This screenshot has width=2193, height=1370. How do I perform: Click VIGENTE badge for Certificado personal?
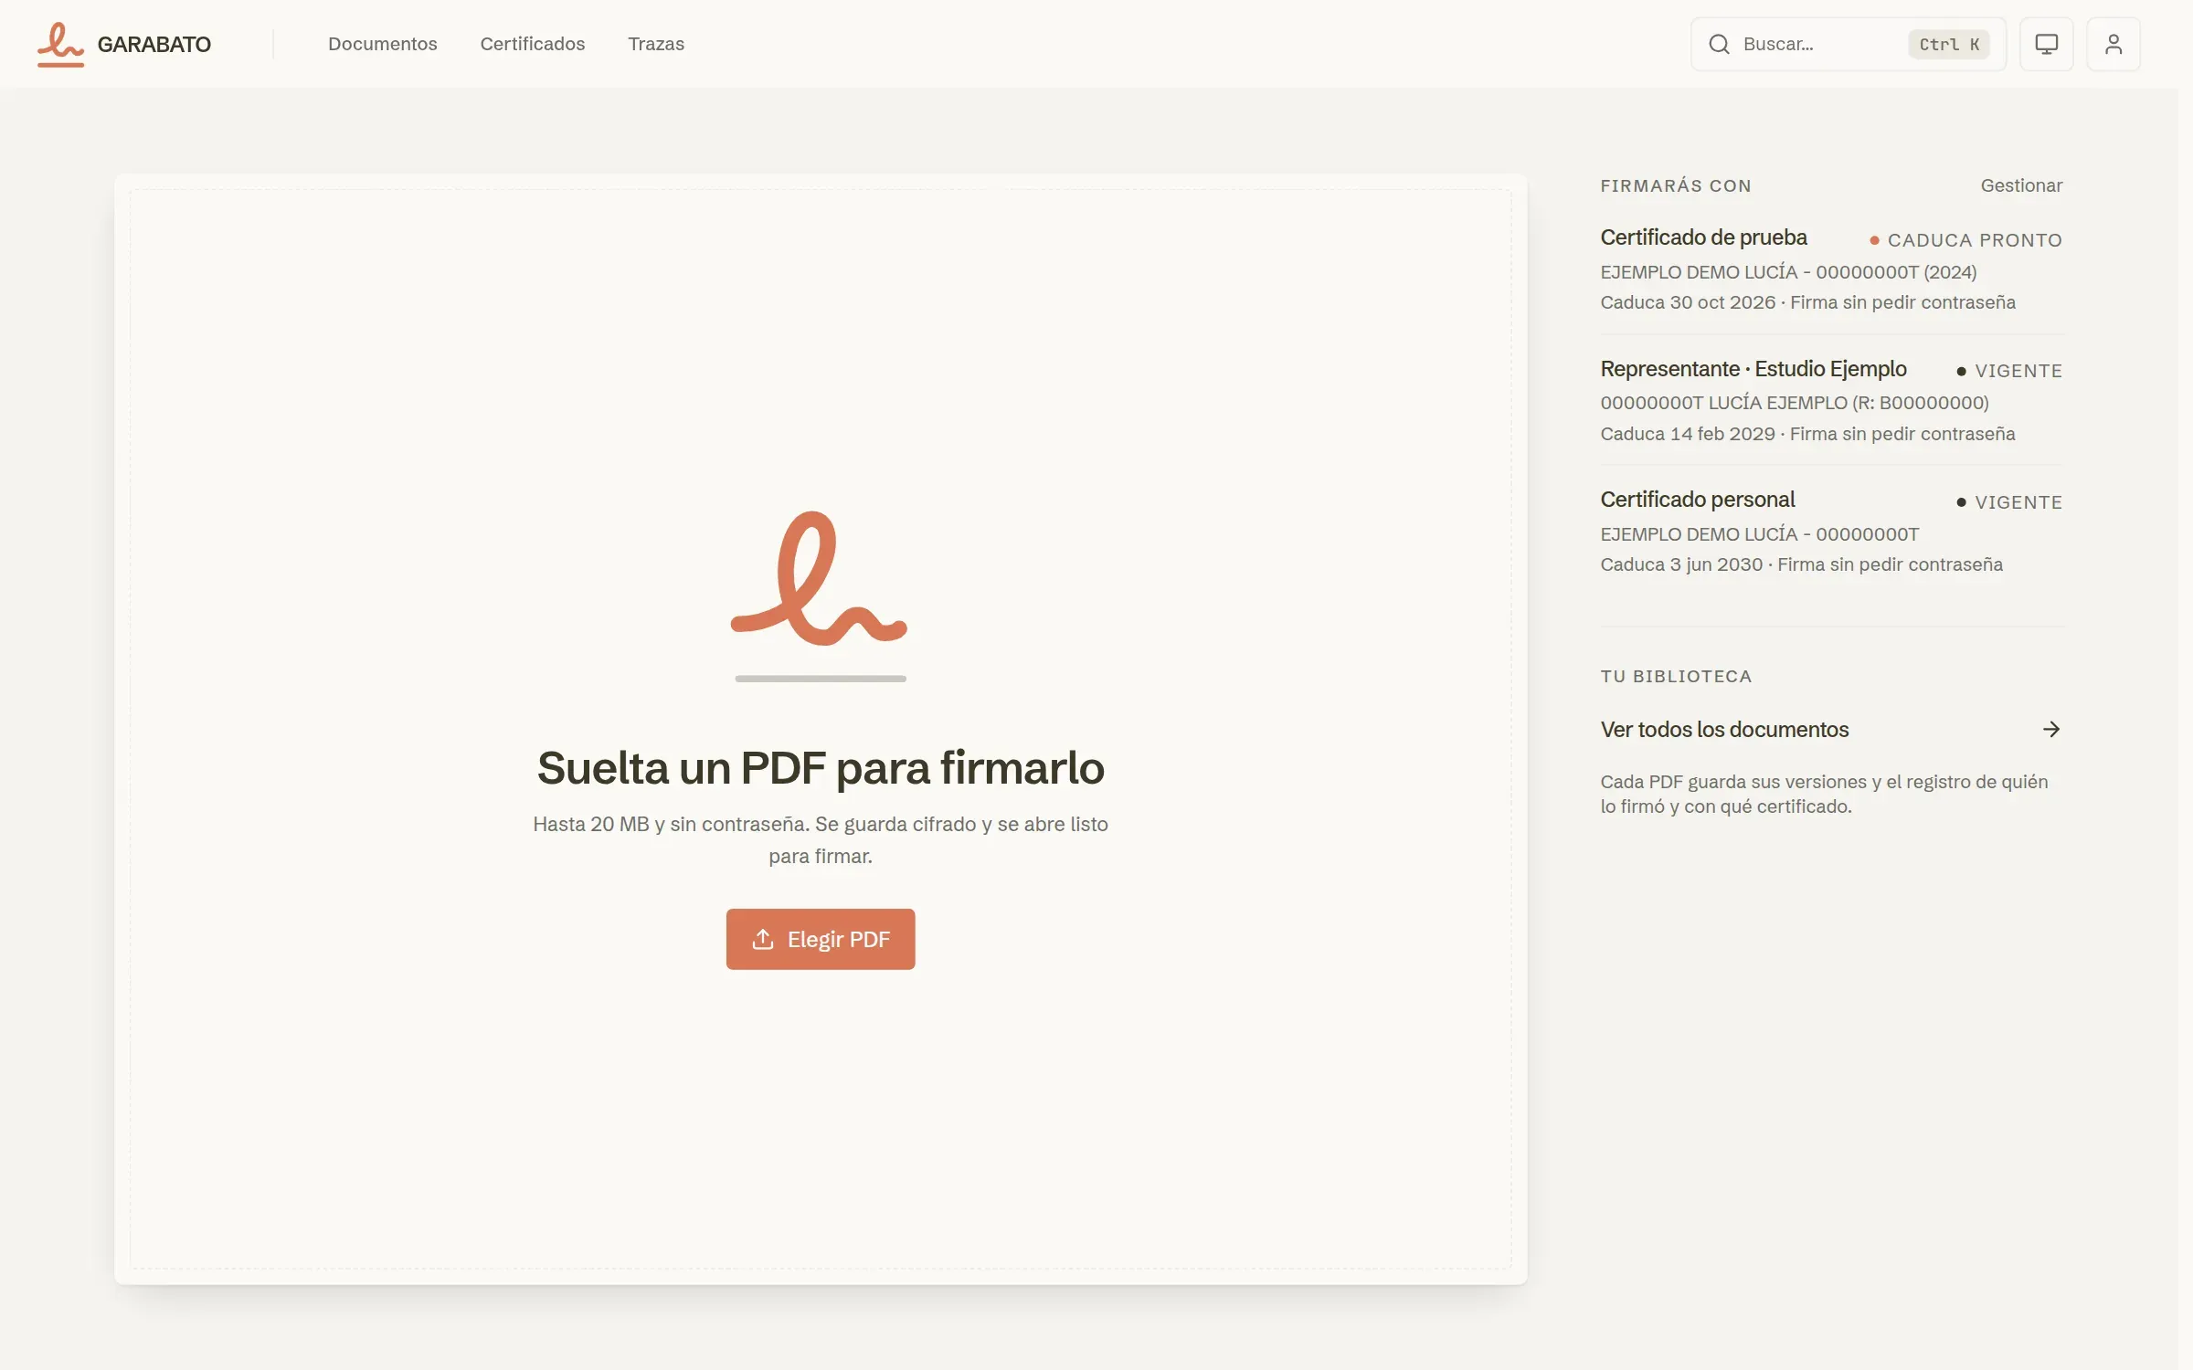point(2009,502)
